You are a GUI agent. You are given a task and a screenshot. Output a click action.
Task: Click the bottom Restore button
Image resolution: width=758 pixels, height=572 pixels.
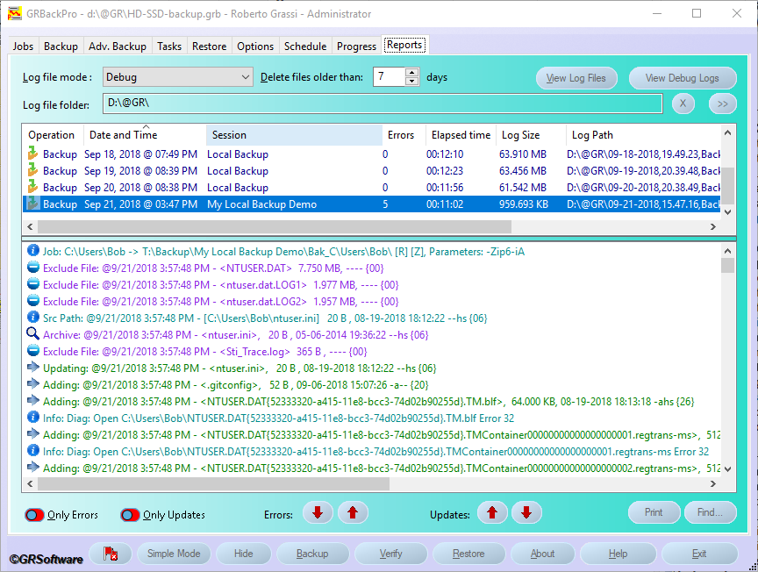click(468, 554)
